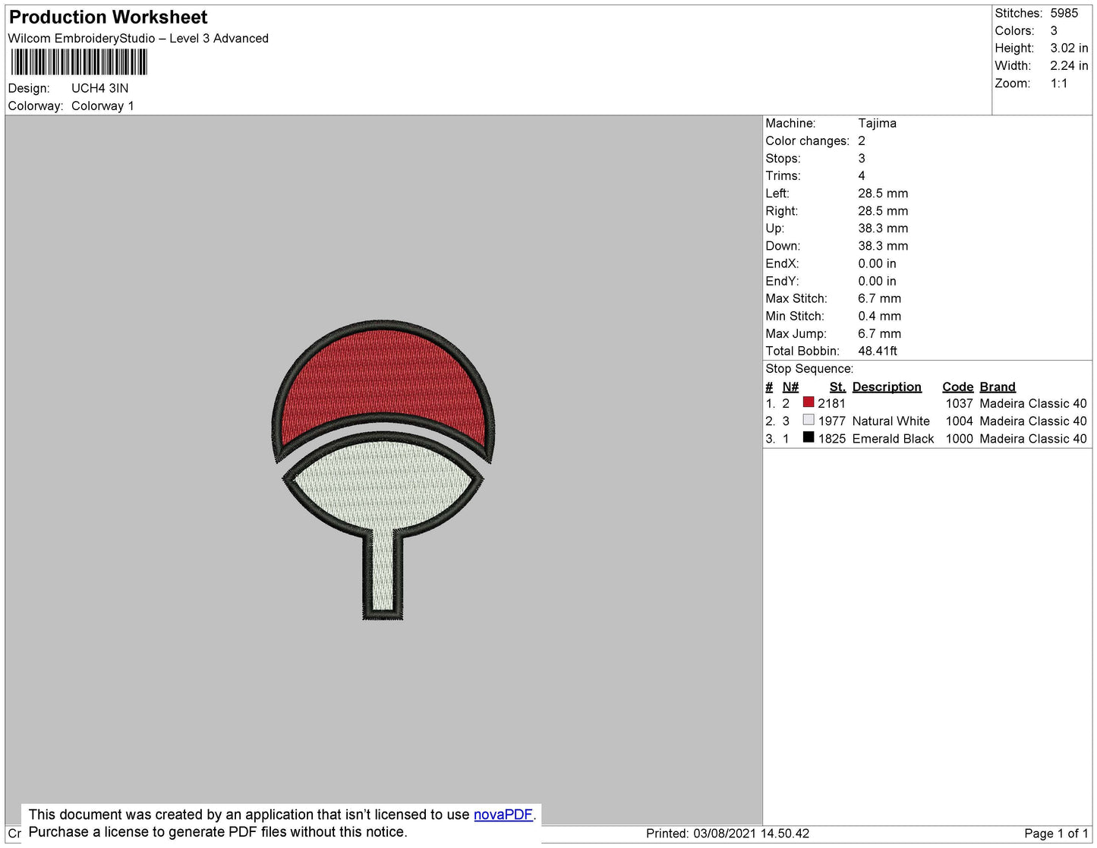Click the Width value 2.24 in
Image resolution: width=1097 pixels, height=848 pixels.
coord(1069,66)
